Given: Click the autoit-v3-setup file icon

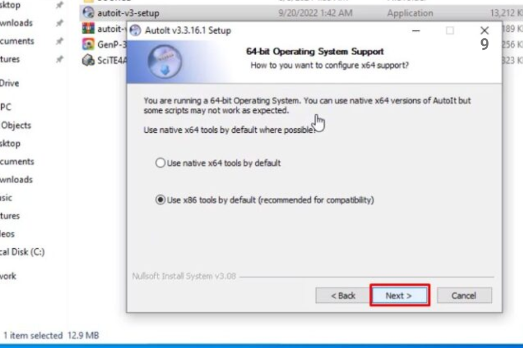Looking at the screenshot, I should point(88,13).
